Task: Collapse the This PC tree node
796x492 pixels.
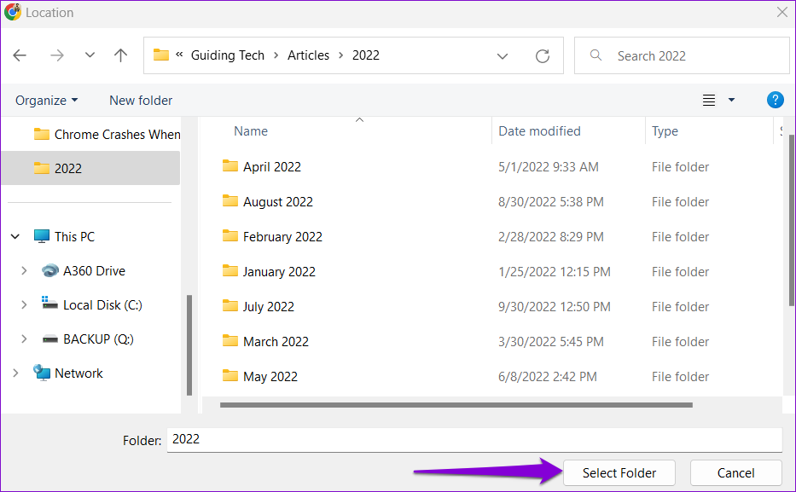Action: (x=15, y=236)
